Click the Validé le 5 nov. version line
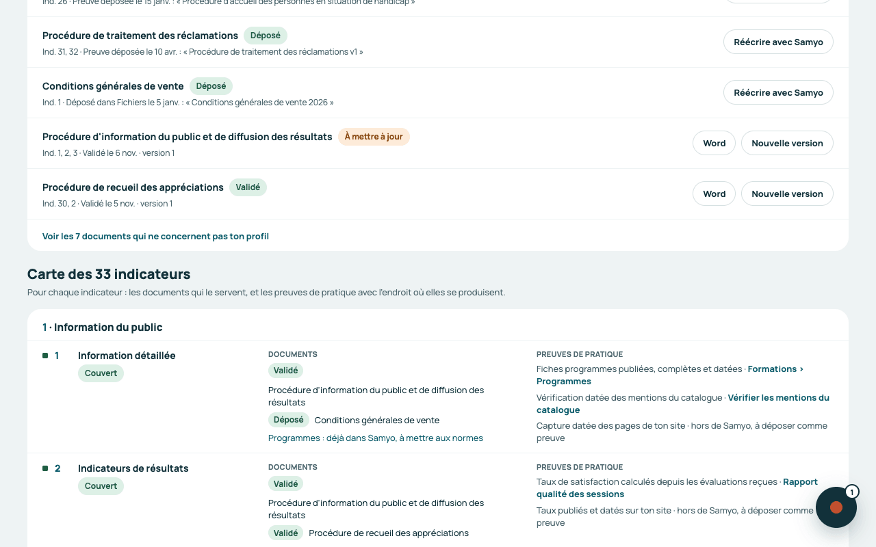The image size is (876, 547). click(x=107, y=204)
